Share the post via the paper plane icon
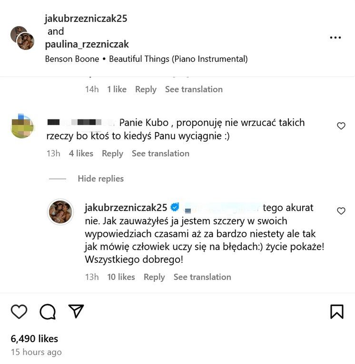 coord(76,311)
